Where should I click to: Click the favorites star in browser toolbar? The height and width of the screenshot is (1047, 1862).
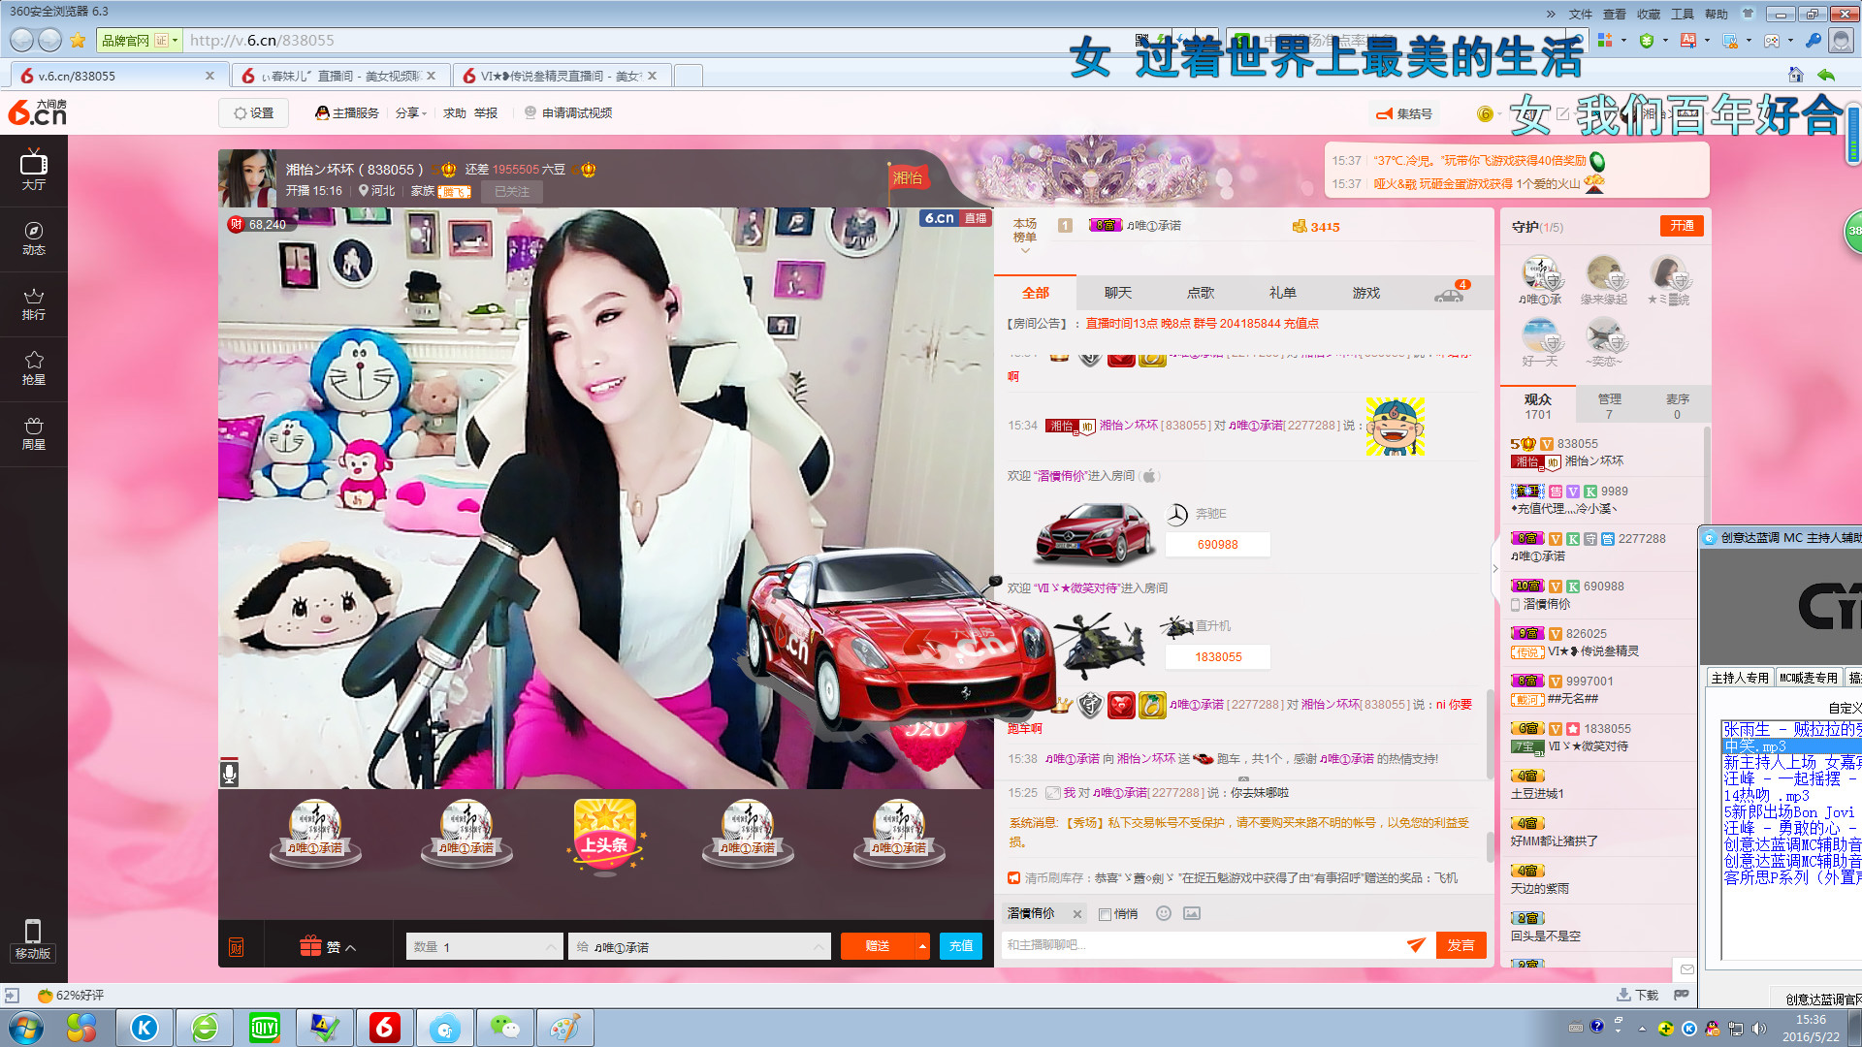click(78, 40)
